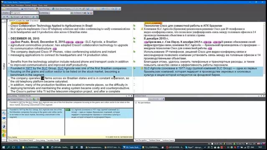Open the All segments display filter dropdown
Image resolution: width=267 pixels, height=150 pixels.
[x=24, y=13]
